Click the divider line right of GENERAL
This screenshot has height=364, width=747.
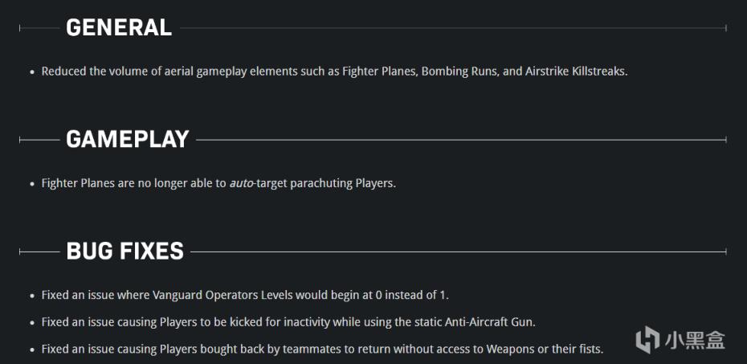point(453,28)
